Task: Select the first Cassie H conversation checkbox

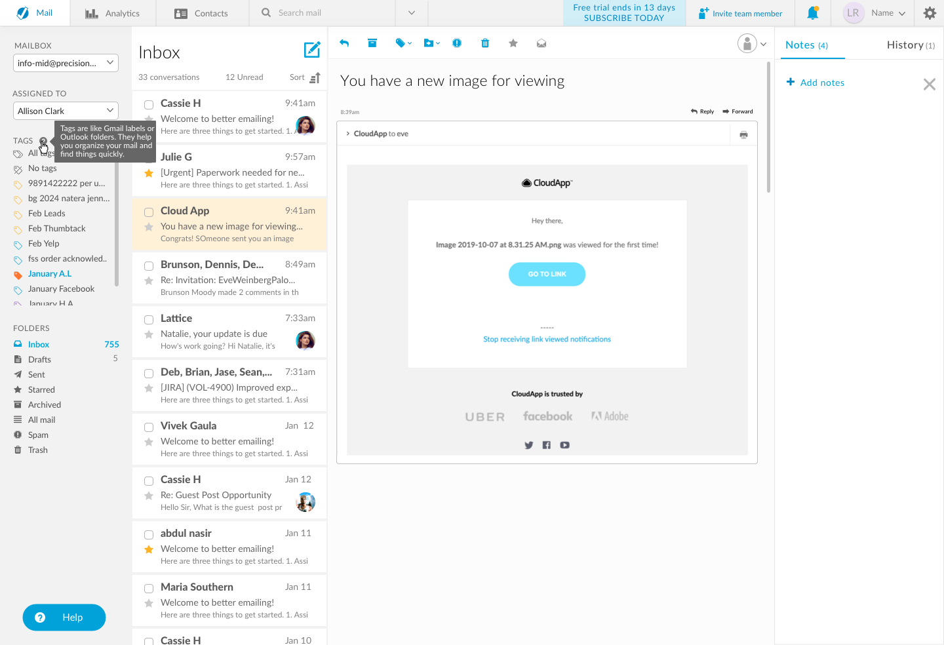Action: pyautogui.click(x=149, y=105)
